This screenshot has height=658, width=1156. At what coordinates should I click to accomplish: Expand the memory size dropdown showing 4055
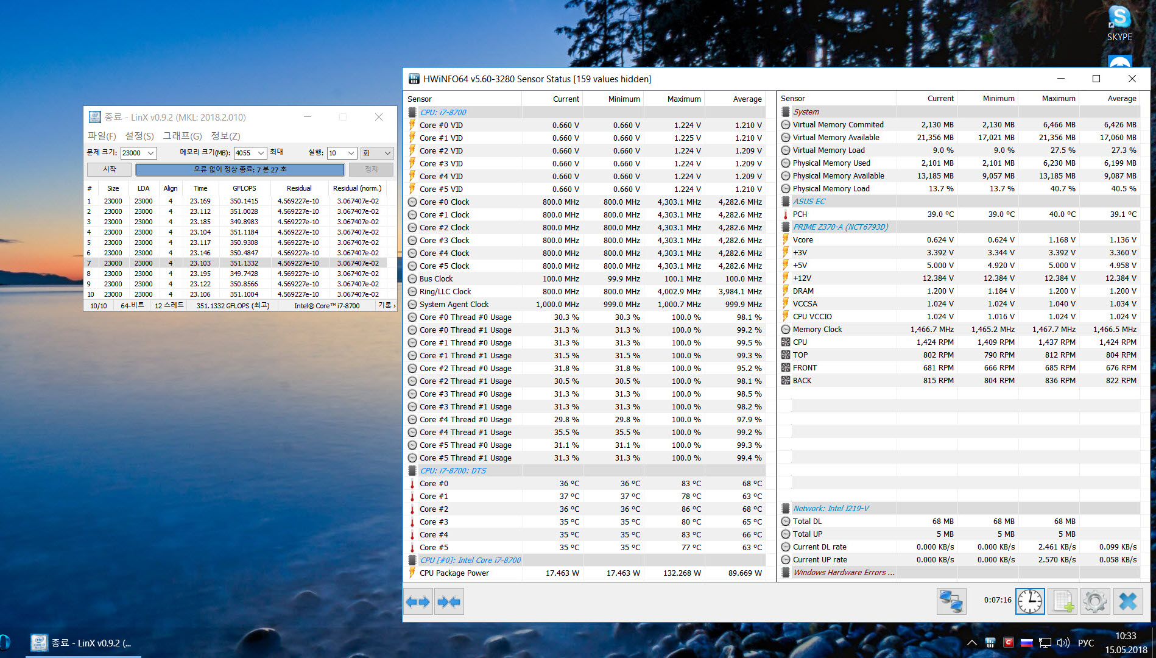tap(261, 153)
